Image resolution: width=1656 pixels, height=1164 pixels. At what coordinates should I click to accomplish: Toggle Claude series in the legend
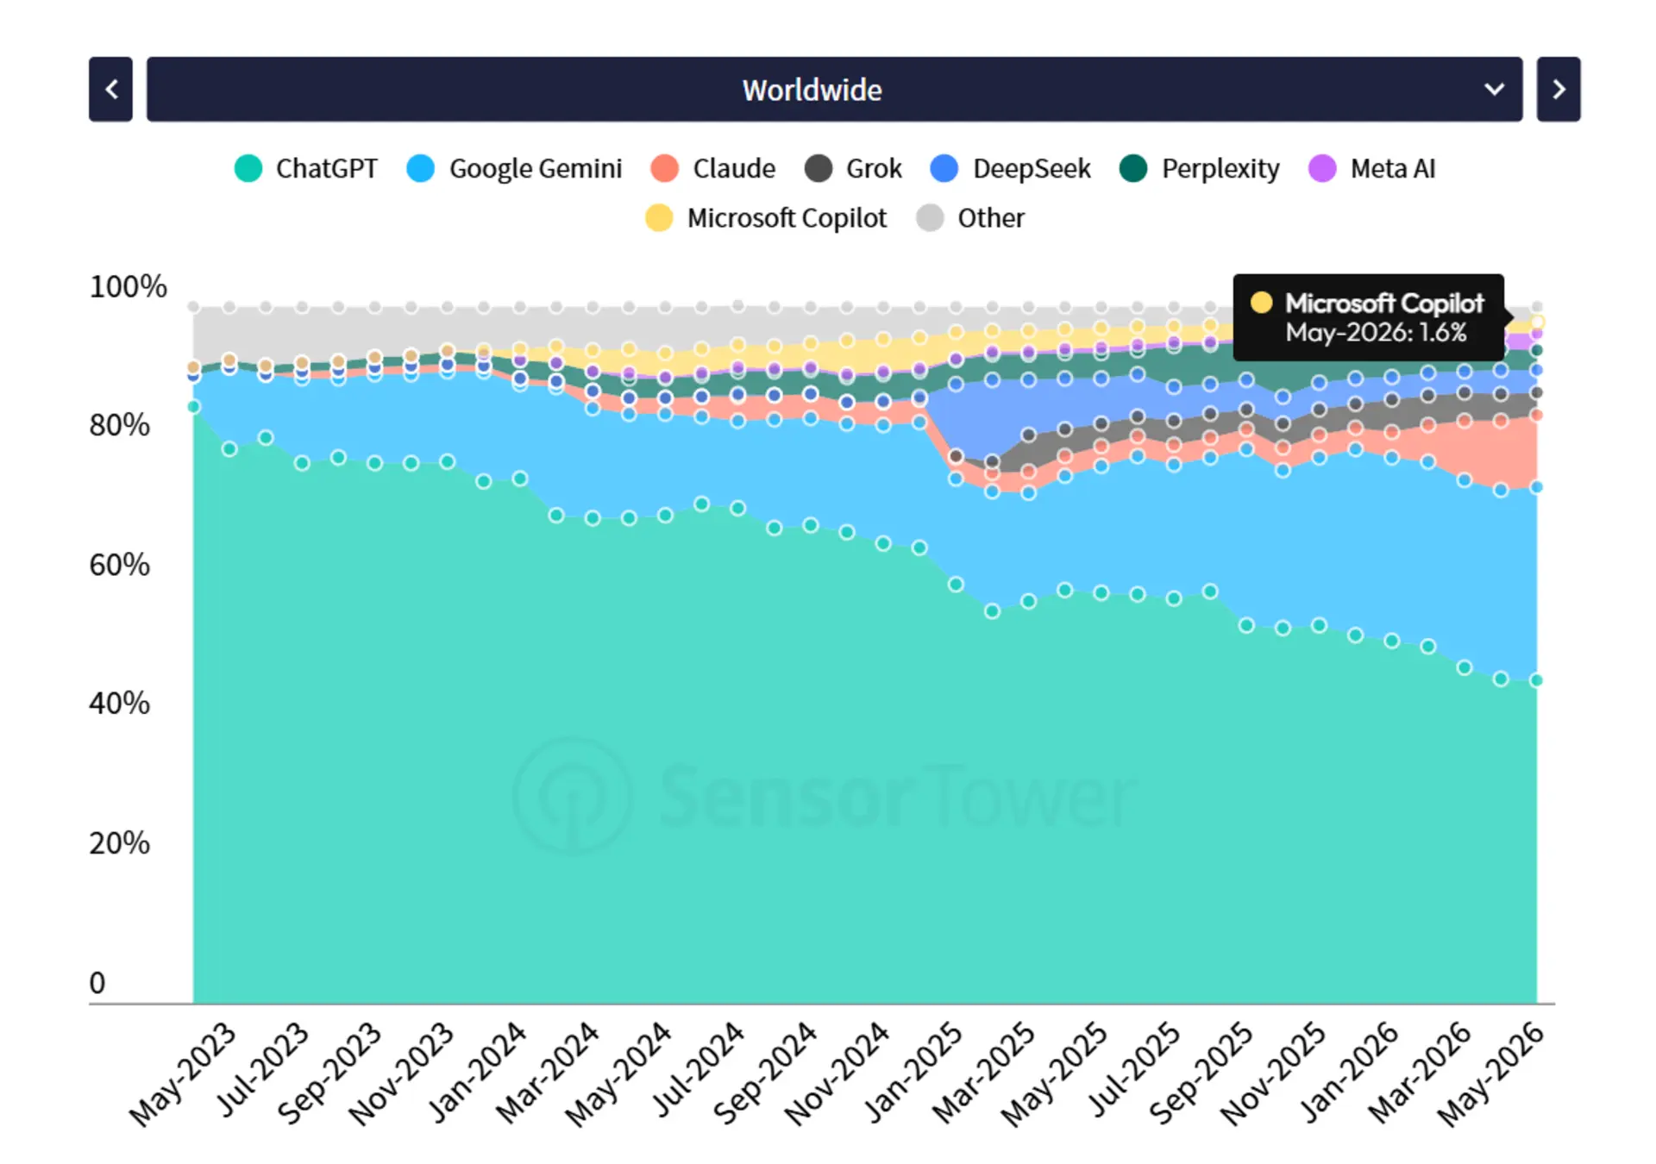(x=713, y=168)
